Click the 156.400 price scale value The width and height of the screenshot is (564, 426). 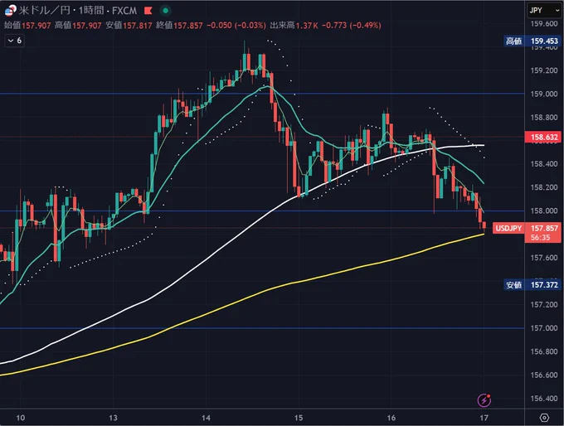(x=544, y=399)
